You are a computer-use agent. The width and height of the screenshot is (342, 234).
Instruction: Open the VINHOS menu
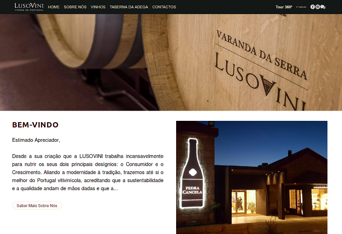98,7
